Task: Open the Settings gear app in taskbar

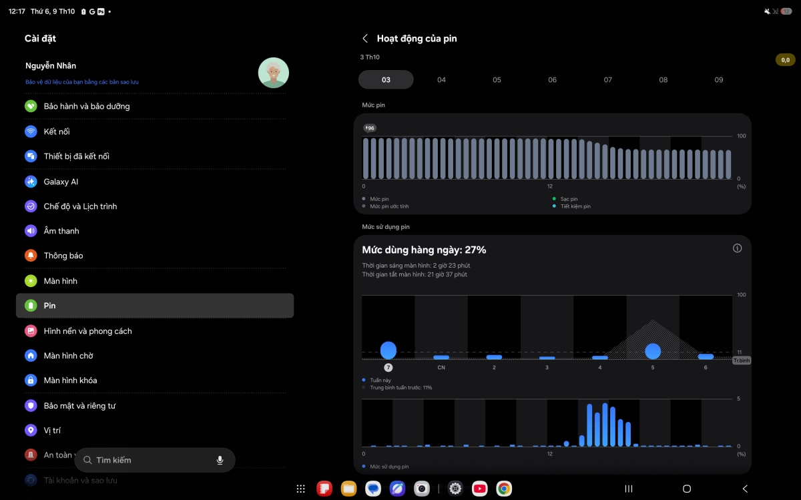Action: click(455, 489)
